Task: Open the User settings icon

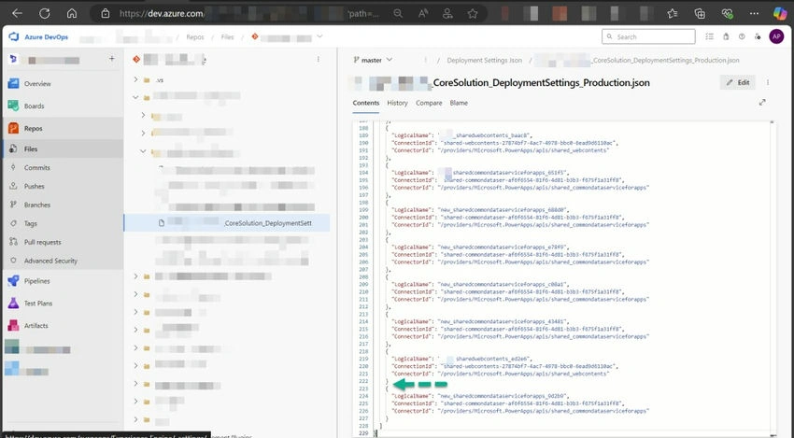Action: (758, 36)
